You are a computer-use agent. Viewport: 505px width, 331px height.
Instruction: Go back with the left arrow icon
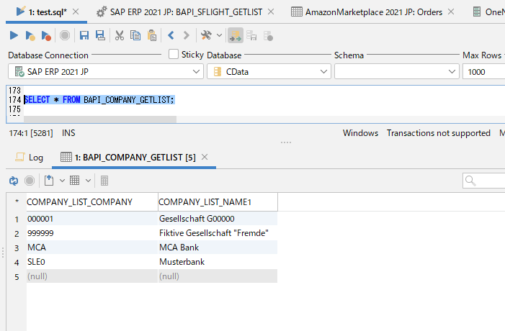pyautogui.click(x=171, y=35)
